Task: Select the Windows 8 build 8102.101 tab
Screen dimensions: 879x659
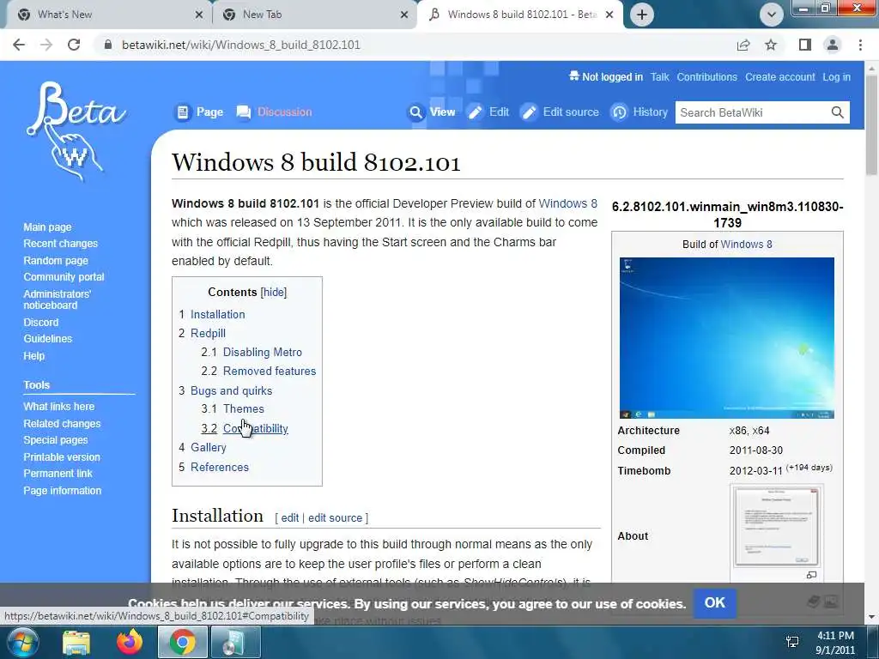Action: [x=519, y=15]
